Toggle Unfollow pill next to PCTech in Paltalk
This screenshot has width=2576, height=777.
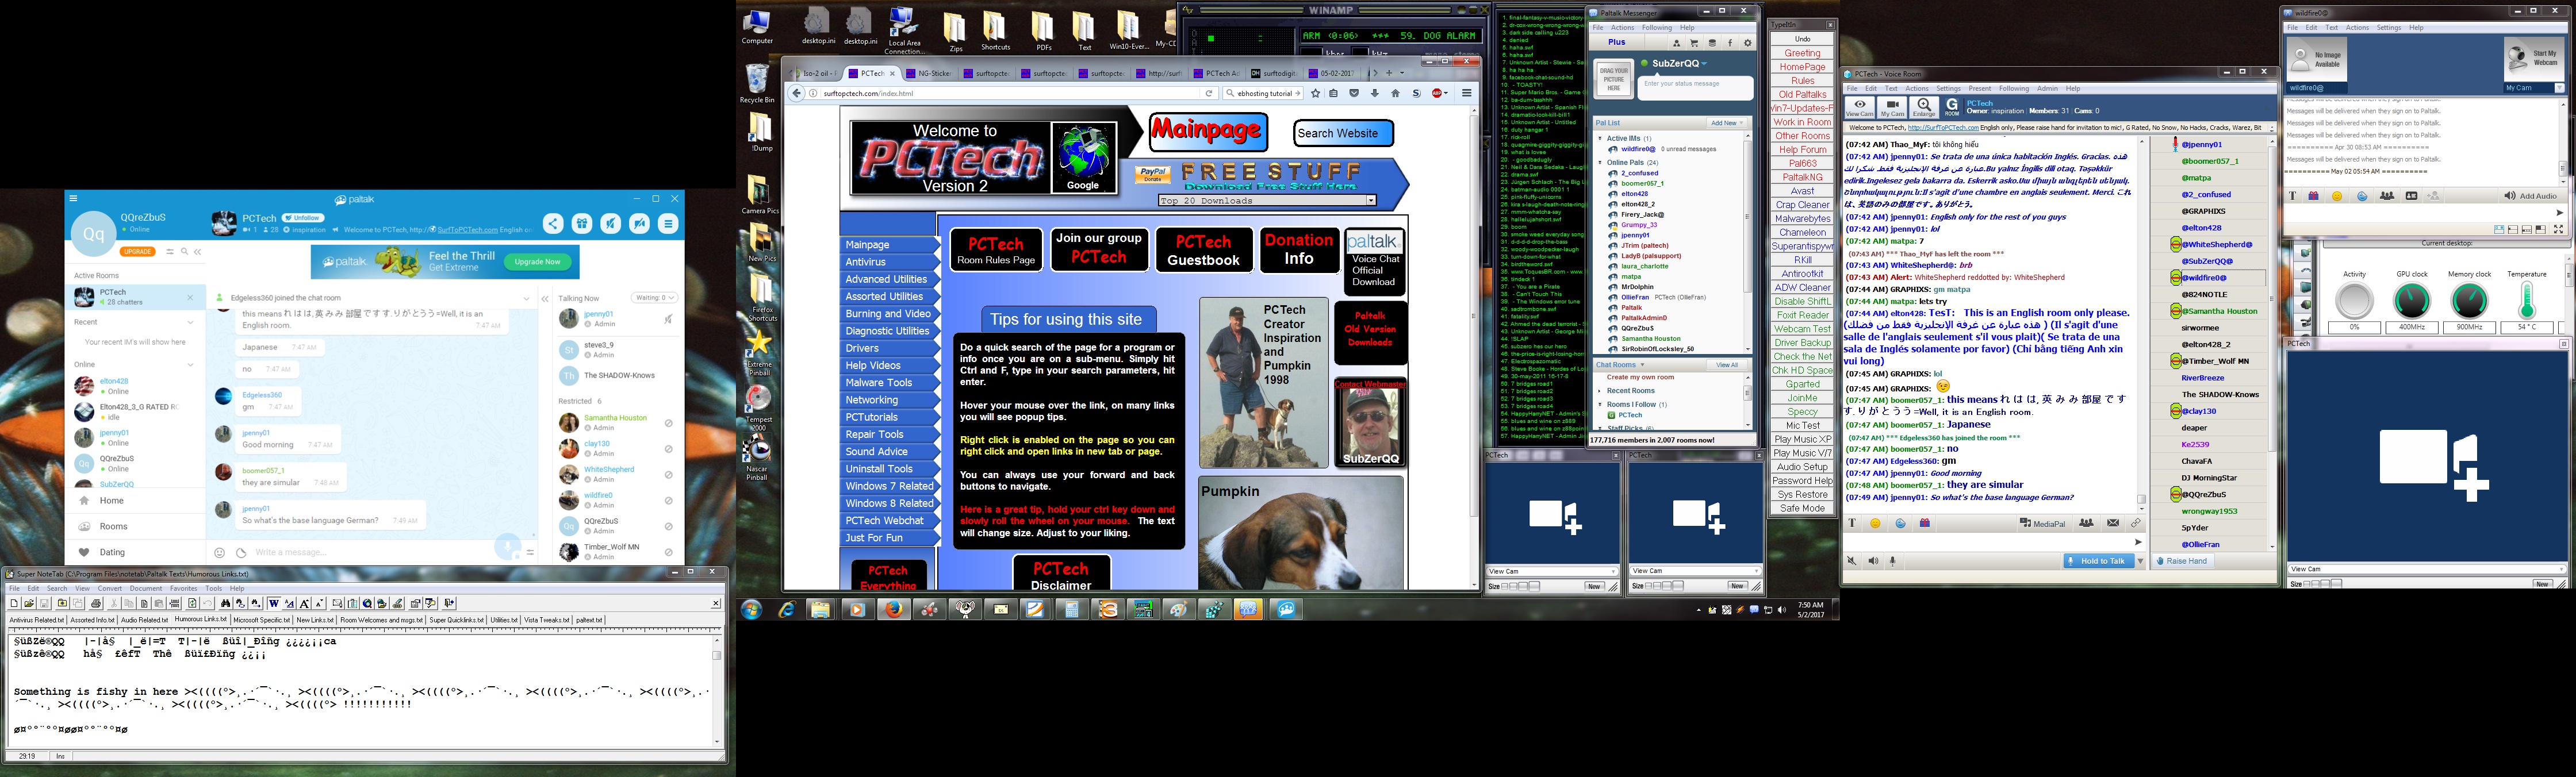[302, 217]
